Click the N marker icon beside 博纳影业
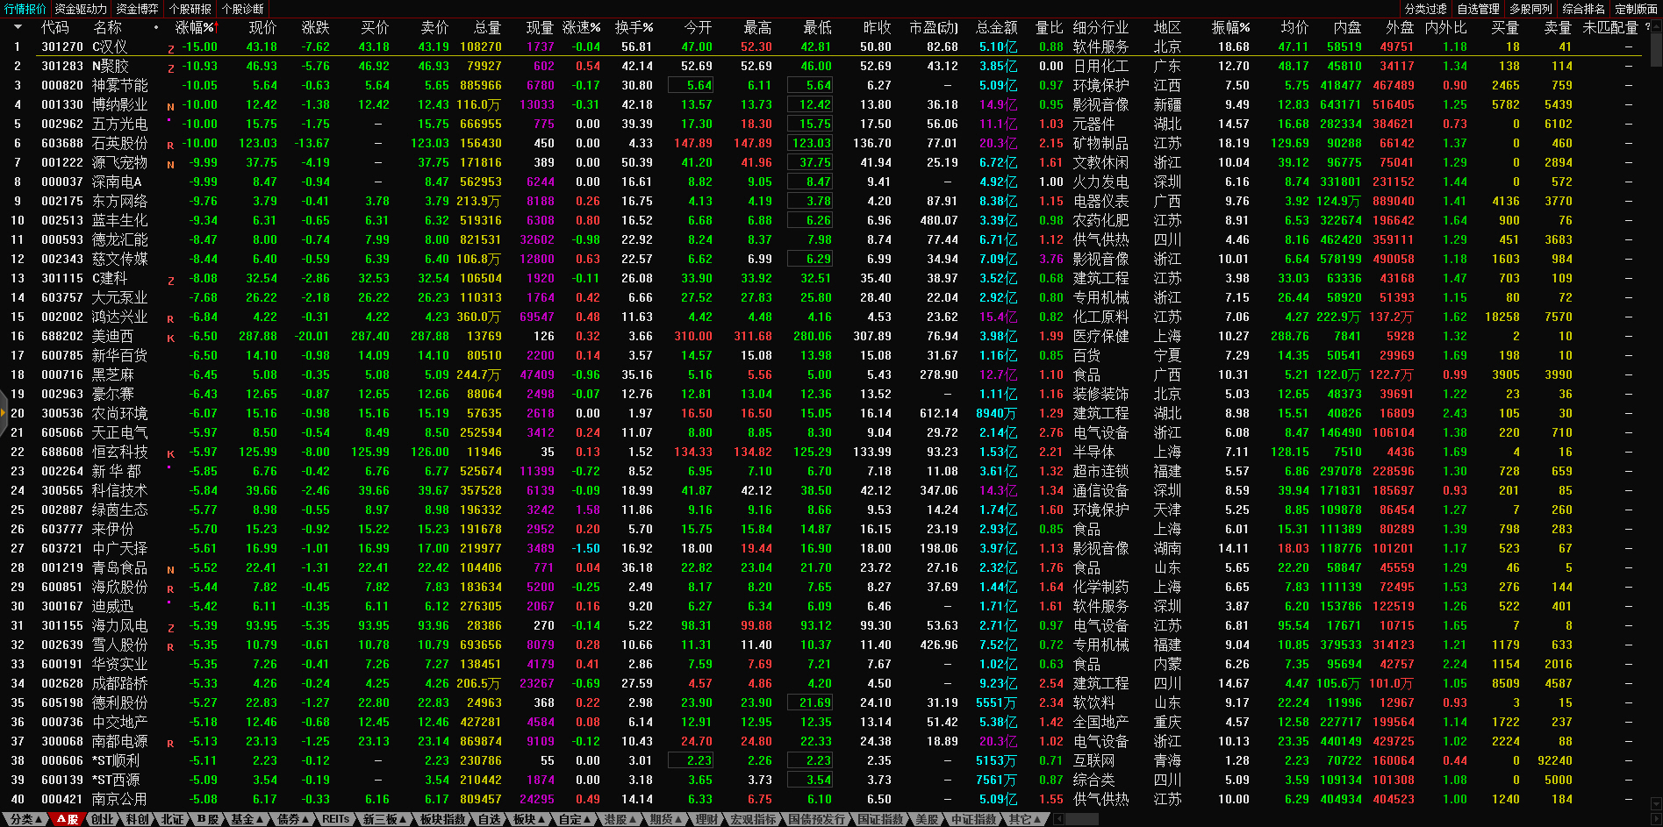Image resolution: width=1663 pixels, height=827 pixels. 171,107
